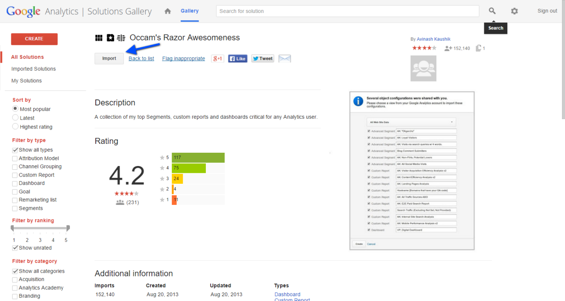Viewport: 565px width, 301px height.
Task: Open the Dashboard type link under Types
Action: point(287,295)
